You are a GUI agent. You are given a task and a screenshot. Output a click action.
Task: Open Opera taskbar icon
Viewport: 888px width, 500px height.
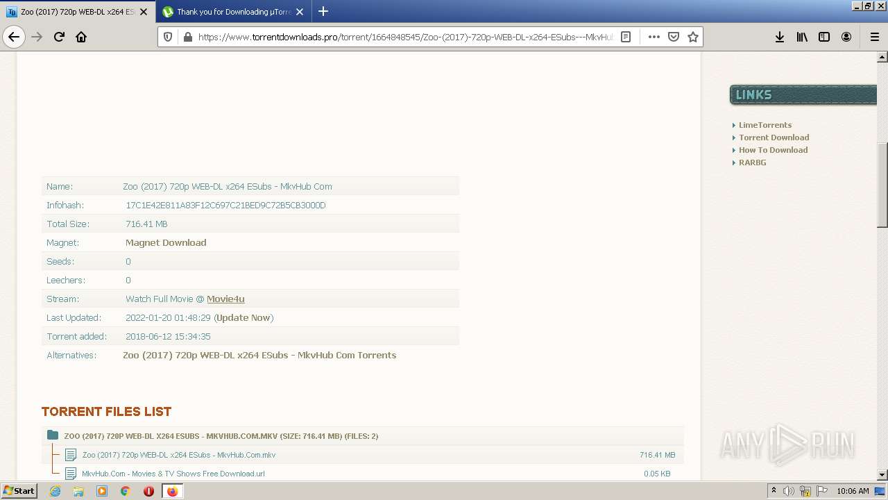point(148,491)
